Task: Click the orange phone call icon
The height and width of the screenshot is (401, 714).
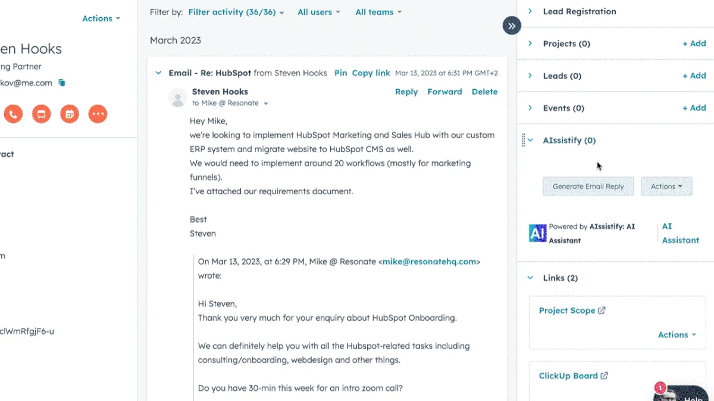Action: 13,113
